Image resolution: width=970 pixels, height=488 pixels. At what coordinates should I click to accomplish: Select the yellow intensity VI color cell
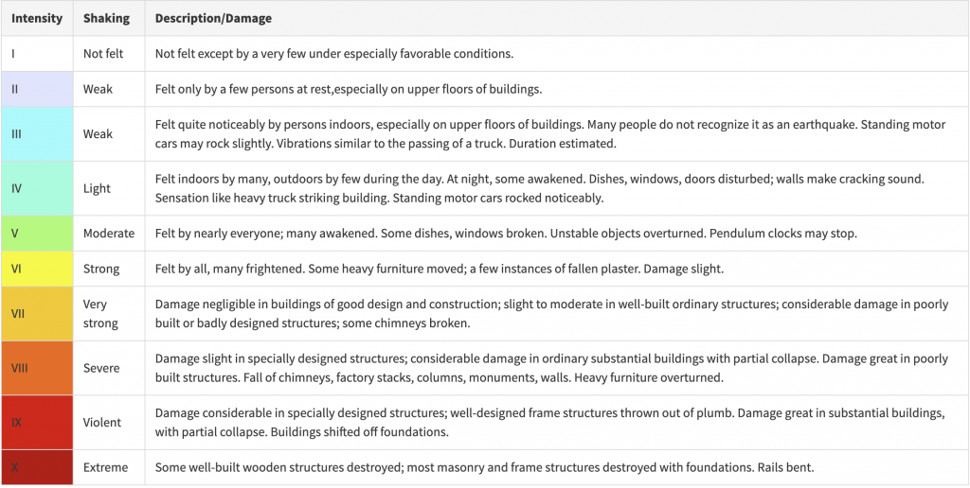(37, 269)
